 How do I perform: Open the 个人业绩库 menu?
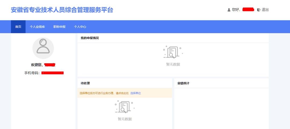37,27
